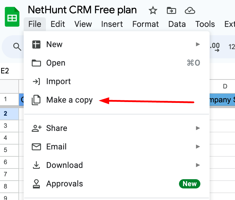The width and height of the screenshot is (235, 200).
Task: Open the search menus icon
Action: [x=17, y=47]
